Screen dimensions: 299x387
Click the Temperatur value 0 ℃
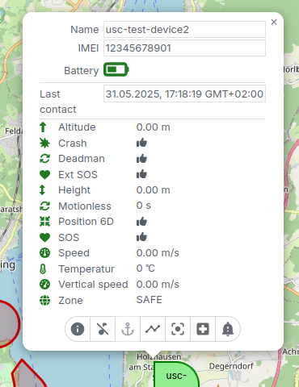point(145,268)
